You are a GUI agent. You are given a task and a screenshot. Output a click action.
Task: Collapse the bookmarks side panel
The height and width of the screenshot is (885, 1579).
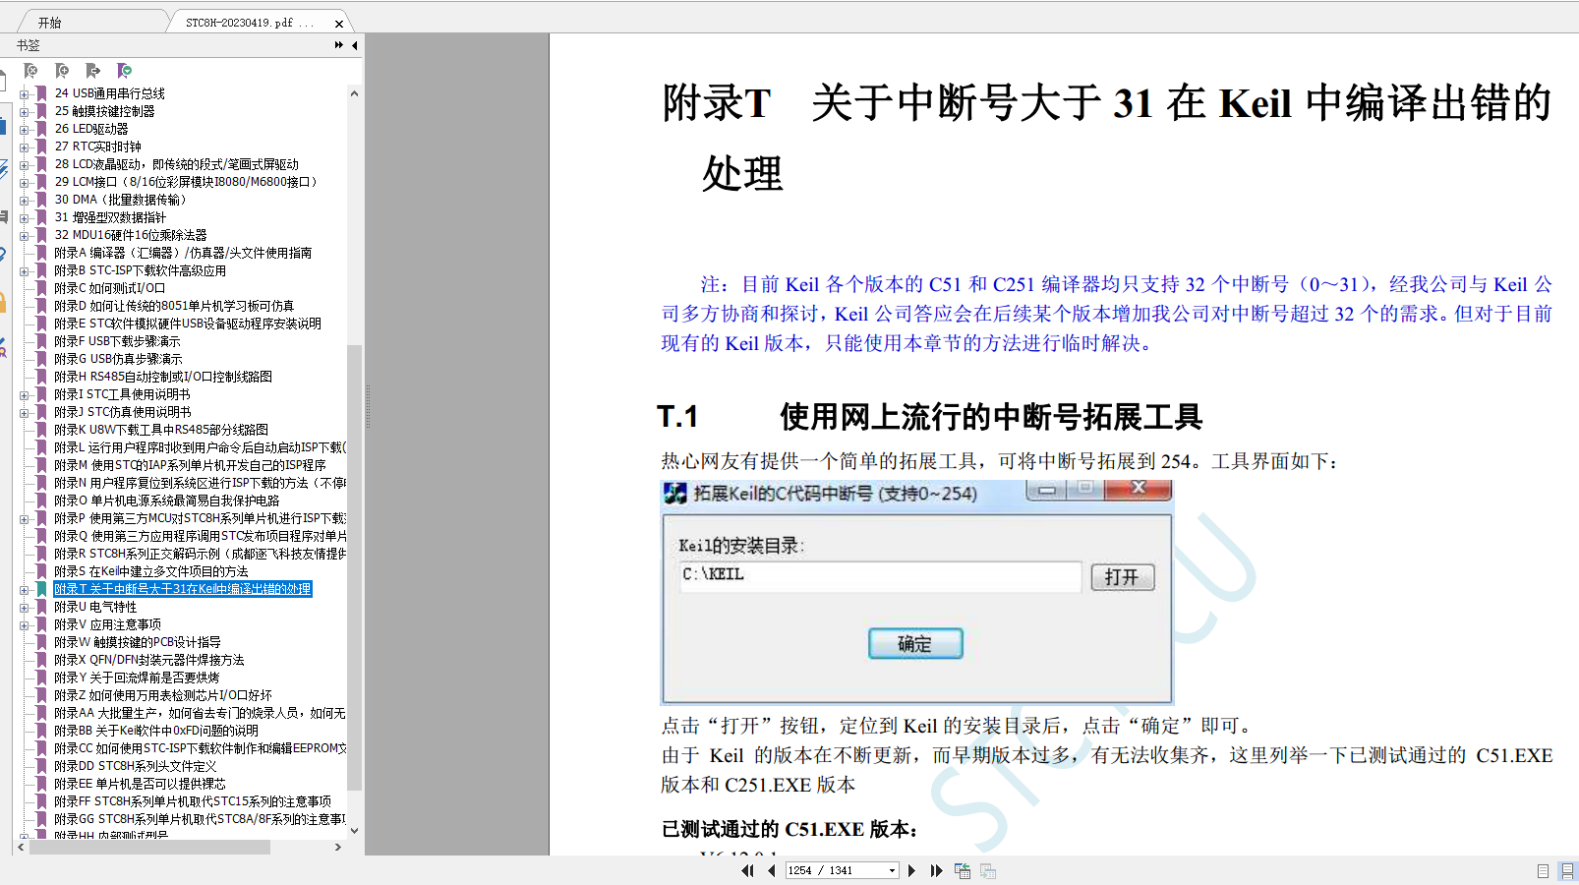pyautogui.click(x=354, y=45)
